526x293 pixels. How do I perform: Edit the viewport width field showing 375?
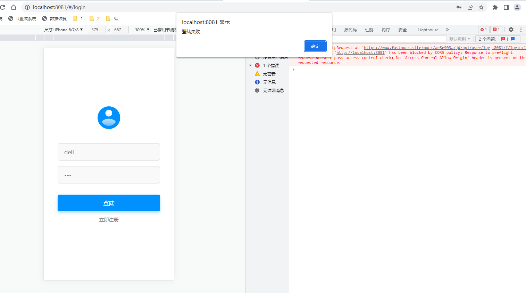97,30
